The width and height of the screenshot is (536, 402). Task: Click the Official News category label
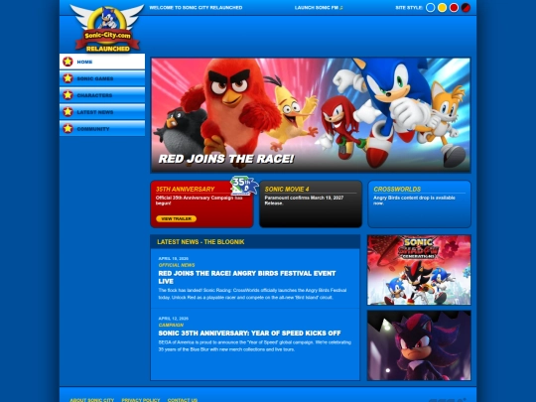click(177, 265)
